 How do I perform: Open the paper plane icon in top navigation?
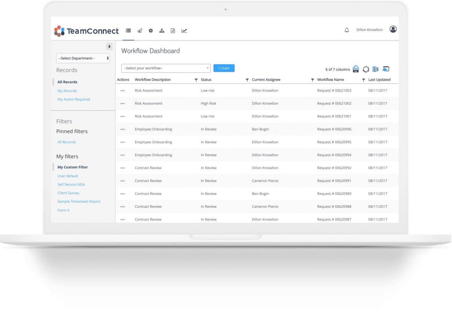coord(140,31)
